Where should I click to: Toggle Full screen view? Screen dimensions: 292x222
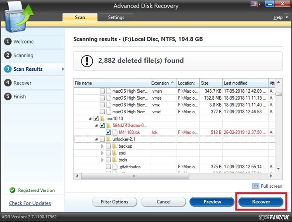click(267, 186)
